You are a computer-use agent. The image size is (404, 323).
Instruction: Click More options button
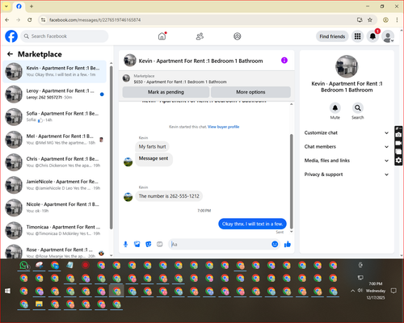click(250, 92)
